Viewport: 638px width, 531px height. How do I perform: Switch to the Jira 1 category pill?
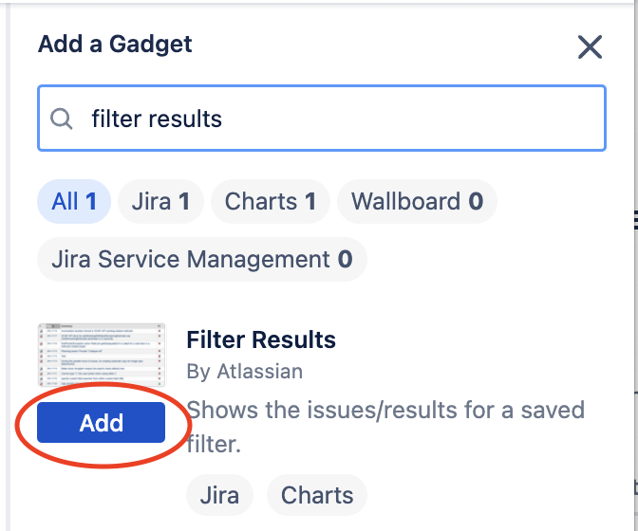pyautogui.click(x=160, y=202)
